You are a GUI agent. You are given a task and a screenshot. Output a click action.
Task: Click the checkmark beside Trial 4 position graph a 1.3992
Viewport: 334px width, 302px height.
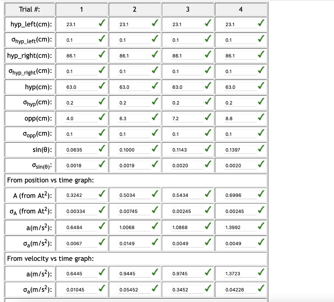pyautogui.click(x=261, y=226)
